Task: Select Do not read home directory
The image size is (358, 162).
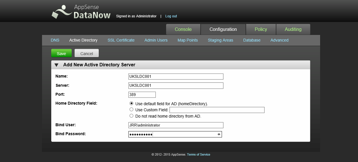Action: pos(131,116)
